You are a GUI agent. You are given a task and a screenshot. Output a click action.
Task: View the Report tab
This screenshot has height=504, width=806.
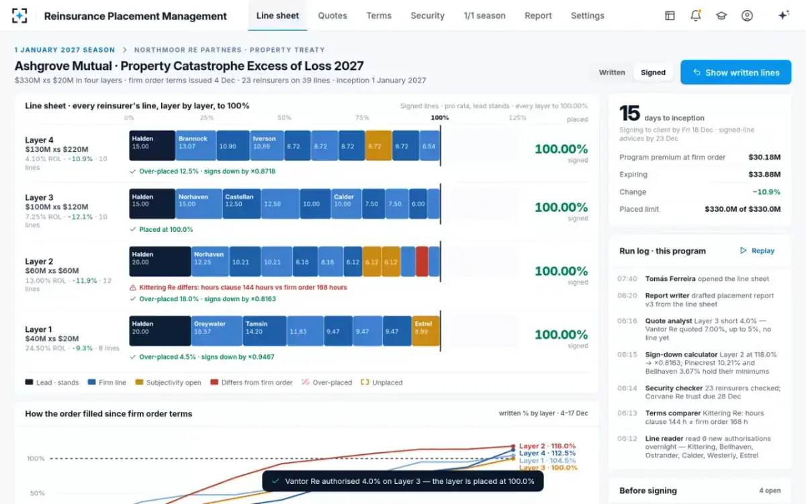[538, 15]
